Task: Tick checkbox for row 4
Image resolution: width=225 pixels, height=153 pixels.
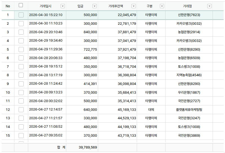Action: 21,41
